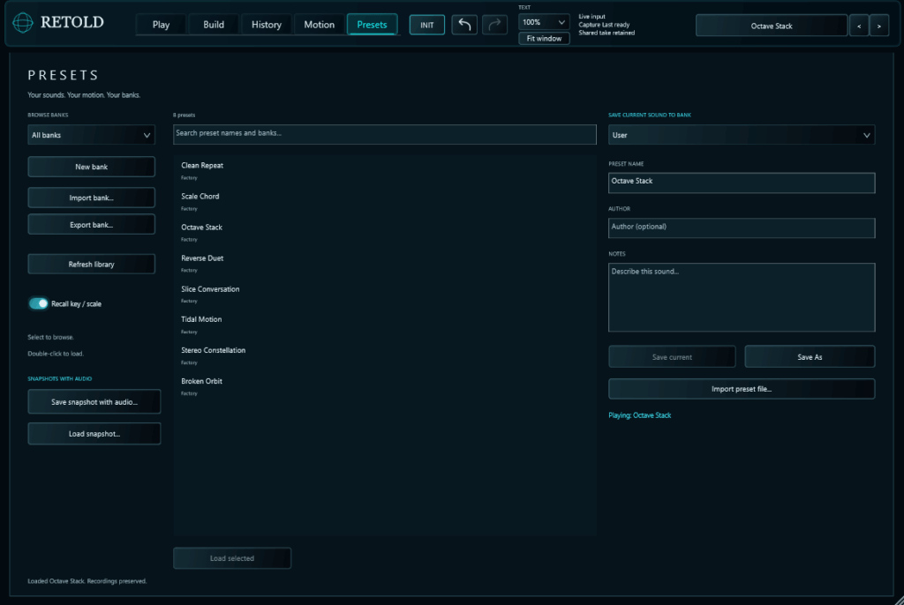904x605 pixels.
Task: Click the Author input field
Action: point(742,228)
